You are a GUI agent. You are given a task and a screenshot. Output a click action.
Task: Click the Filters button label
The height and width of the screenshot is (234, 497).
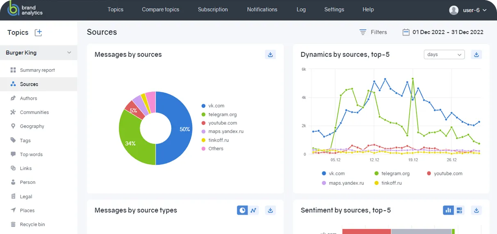click(x=379, y=32)
